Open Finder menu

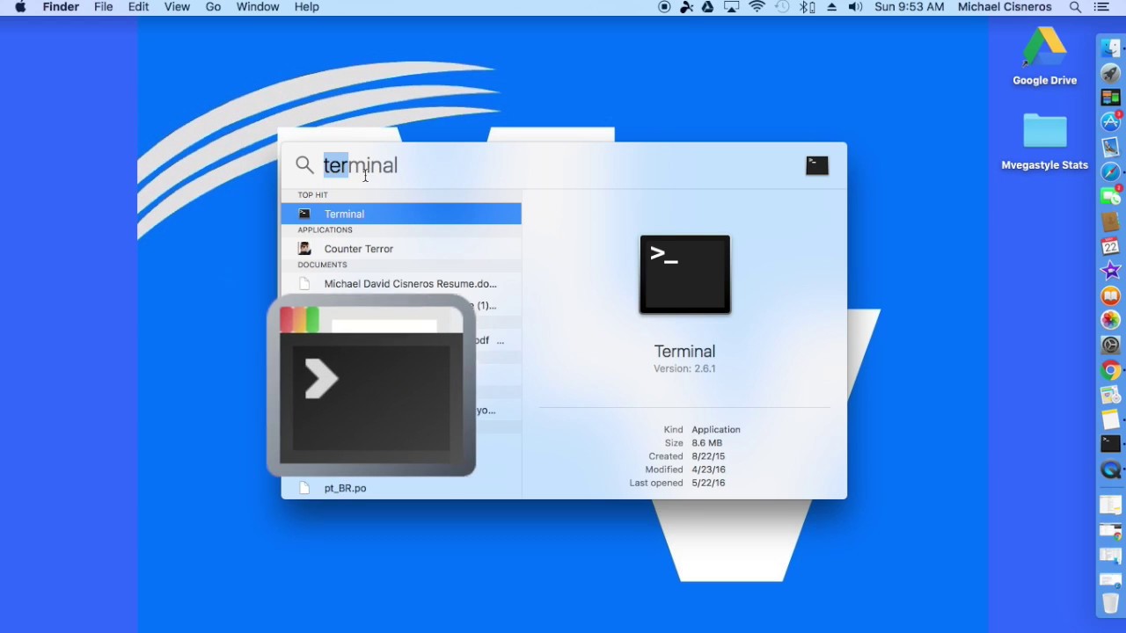[61, 7]
